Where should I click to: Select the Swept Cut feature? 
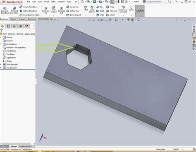(x=72, y=7)
